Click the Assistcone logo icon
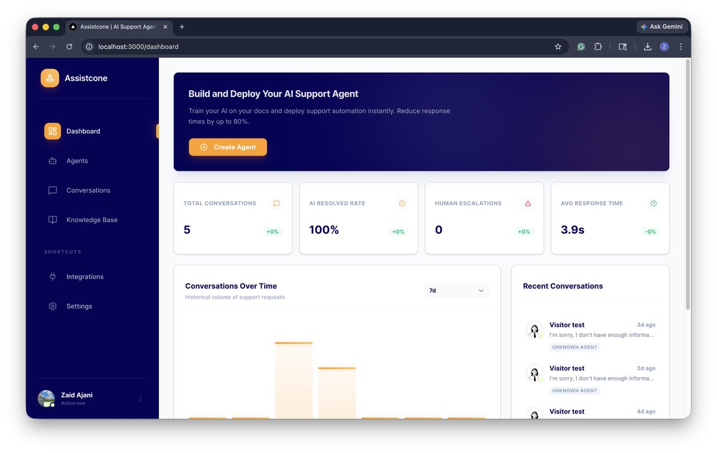 point(50,78)
